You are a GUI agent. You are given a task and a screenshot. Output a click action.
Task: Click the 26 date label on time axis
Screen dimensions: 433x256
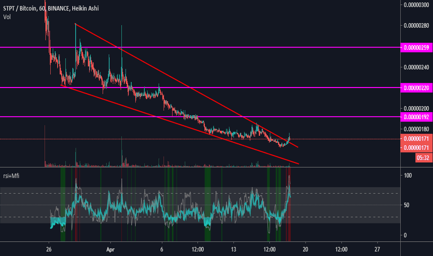coord(49,249)
